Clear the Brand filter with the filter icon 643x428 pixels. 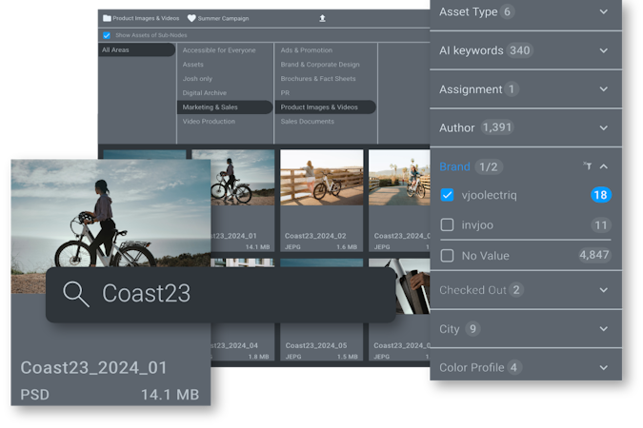(588, 166)
